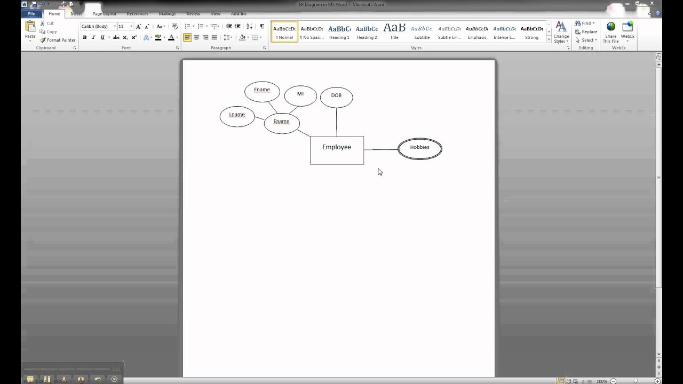
Task: Switch to the Review tab
Action: tap(193, 14)
